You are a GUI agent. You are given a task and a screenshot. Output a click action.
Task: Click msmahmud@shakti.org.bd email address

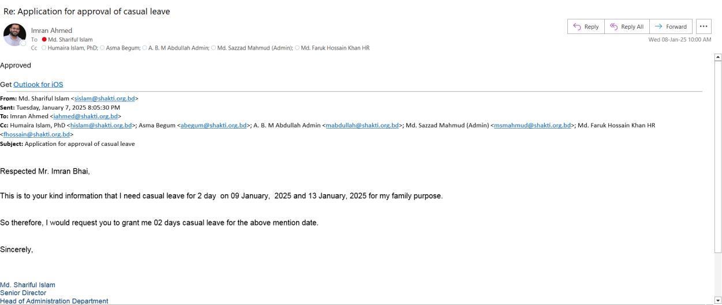532,126
